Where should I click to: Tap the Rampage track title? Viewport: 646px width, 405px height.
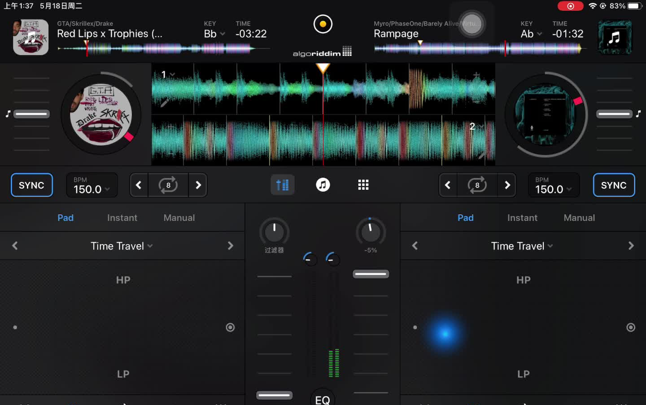396,34
